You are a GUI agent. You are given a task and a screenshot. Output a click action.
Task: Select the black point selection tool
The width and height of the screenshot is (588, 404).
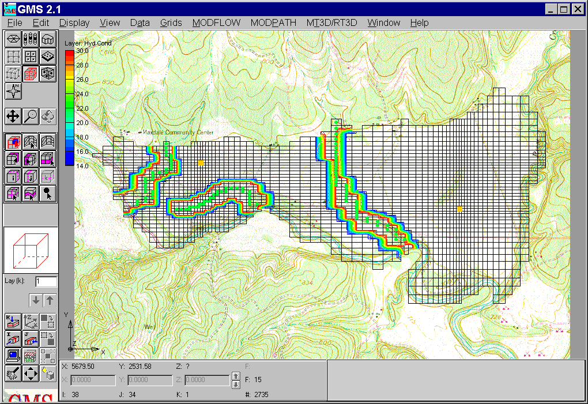pos(48,194)
